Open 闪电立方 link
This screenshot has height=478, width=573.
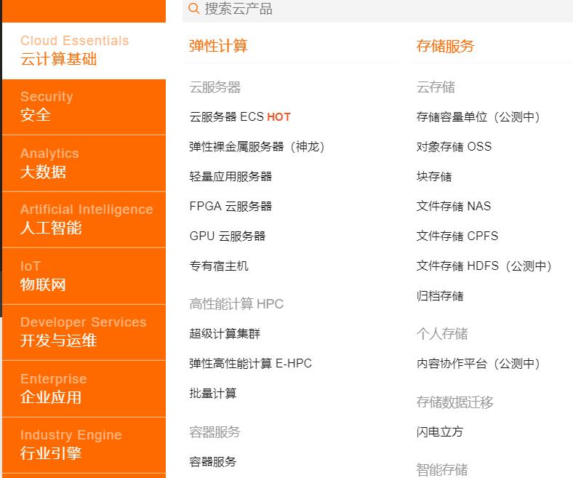point(440,432)
